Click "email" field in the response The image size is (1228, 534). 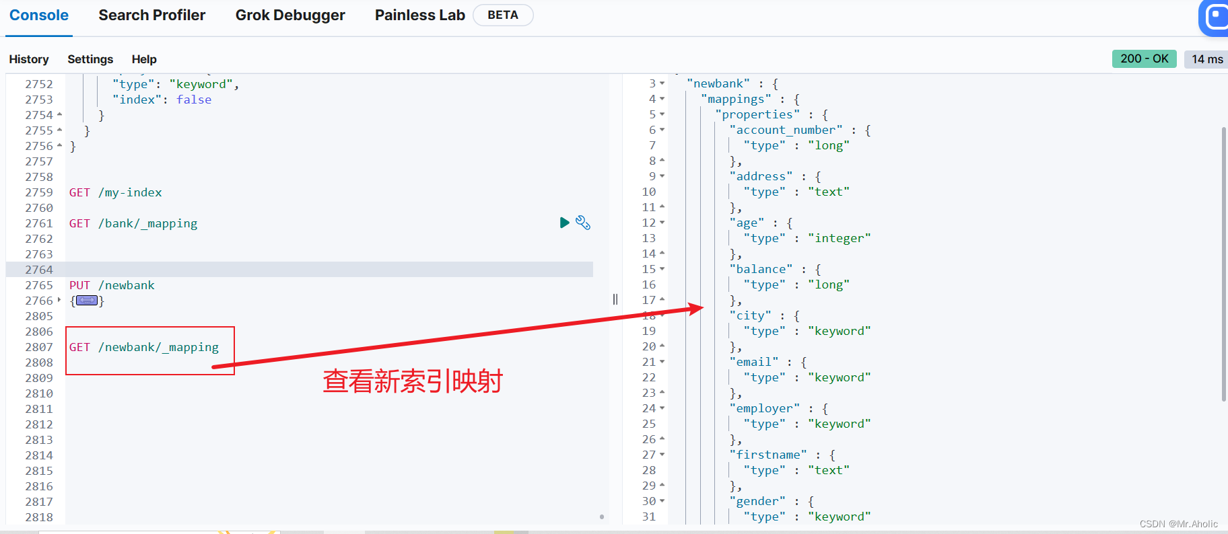(x=754, y=362)
